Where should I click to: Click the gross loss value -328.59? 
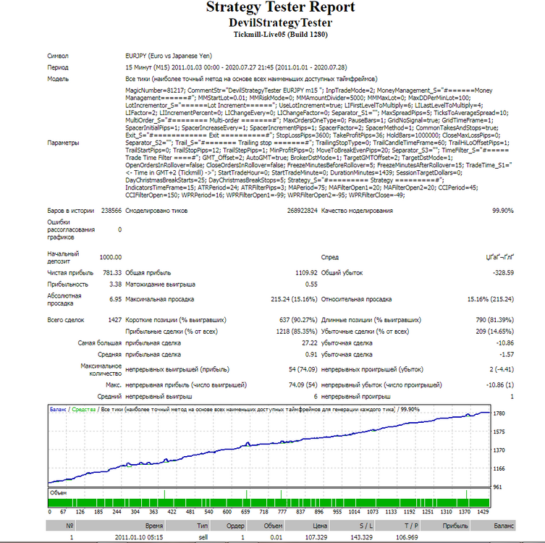(x=503, y=273)
